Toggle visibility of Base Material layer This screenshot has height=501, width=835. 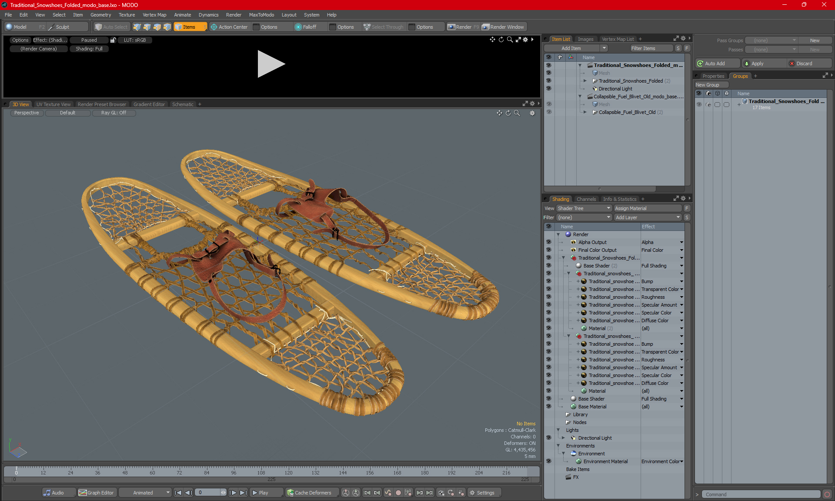click(548, 407)
